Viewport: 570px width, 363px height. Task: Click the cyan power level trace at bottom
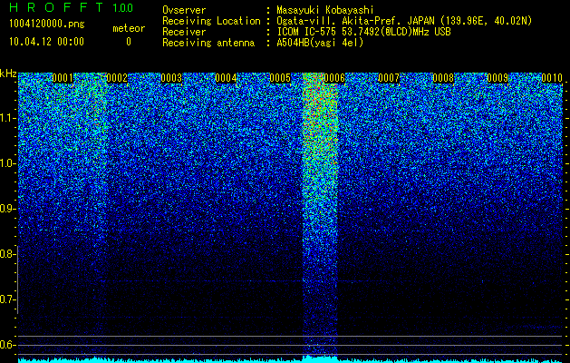coord(290,360)
